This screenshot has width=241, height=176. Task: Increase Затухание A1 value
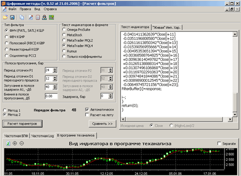coord(55,86)
